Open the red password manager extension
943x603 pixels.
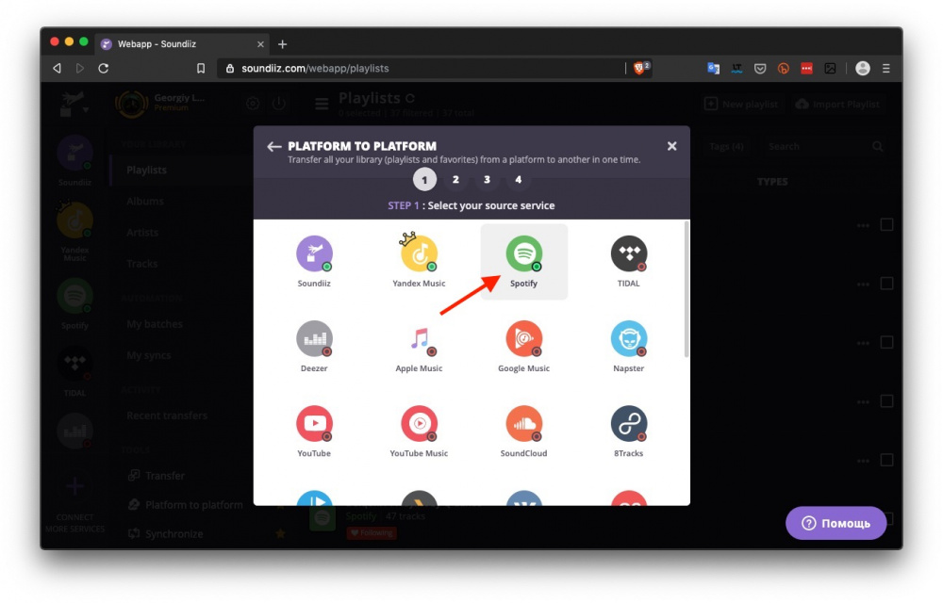pyautogui.click(x=806, y=69)
